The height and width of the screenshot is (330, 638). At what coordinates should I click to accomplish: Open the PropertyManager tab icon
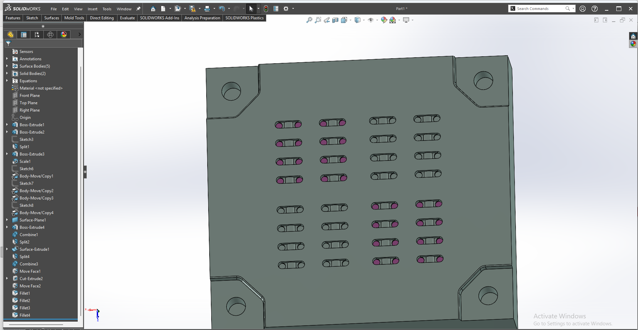[x=24, y=35]
